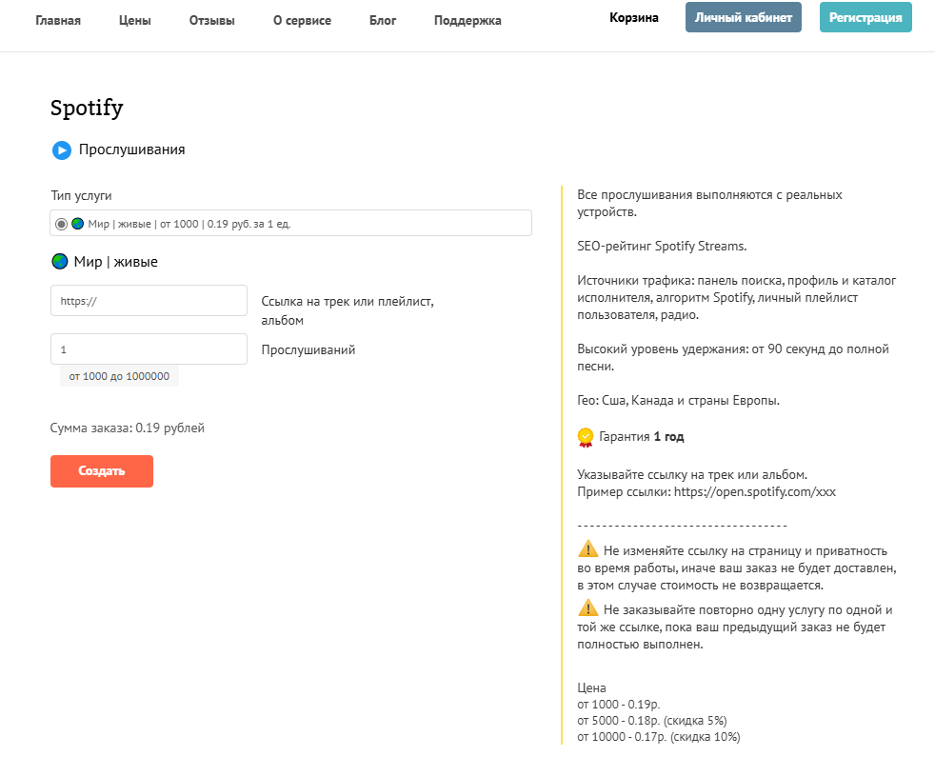Click the medal icon beside Гарантия 1 год
Image resolution: width=935 pixels, height=757 pixels.
click(x=586, y=437)
